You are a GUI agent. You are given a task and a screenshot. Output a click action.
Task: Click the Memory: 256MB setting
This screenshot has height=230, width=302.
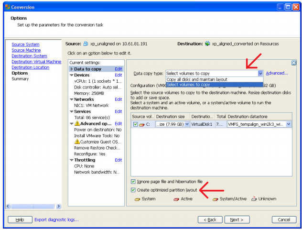tap(89, 94)
